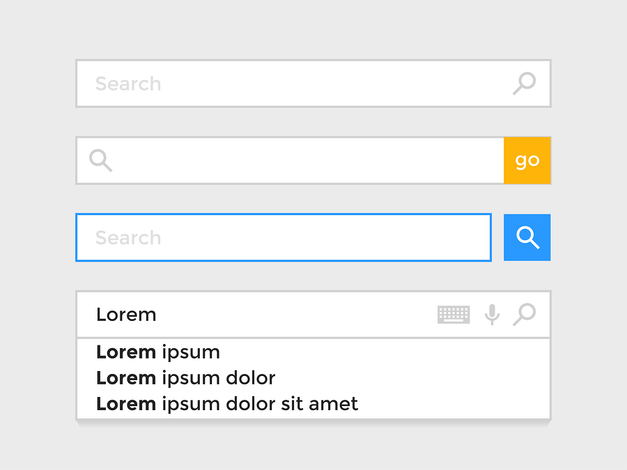Click the magnifier icon in the first search bar
This screenshot has width=627, height=470.
pyautogui.click(x=525, y=84)
